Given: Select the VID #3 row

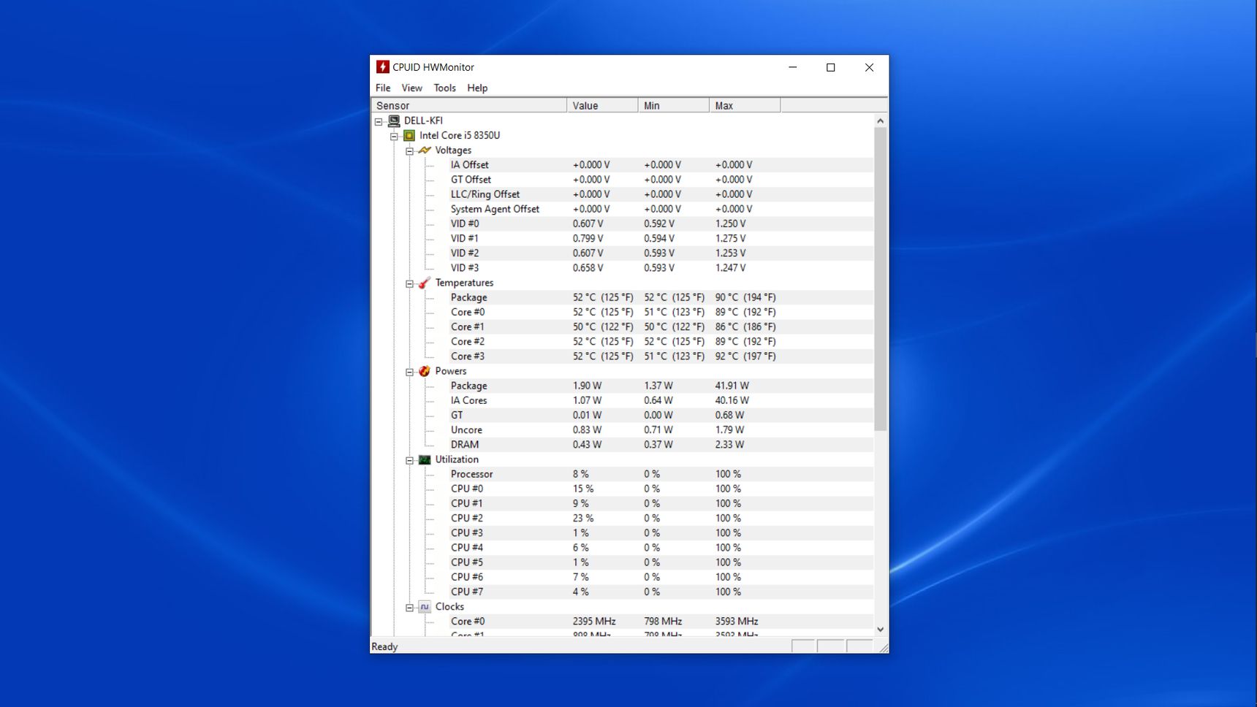Looking at the screenshot, I should (x=661, y=268).
